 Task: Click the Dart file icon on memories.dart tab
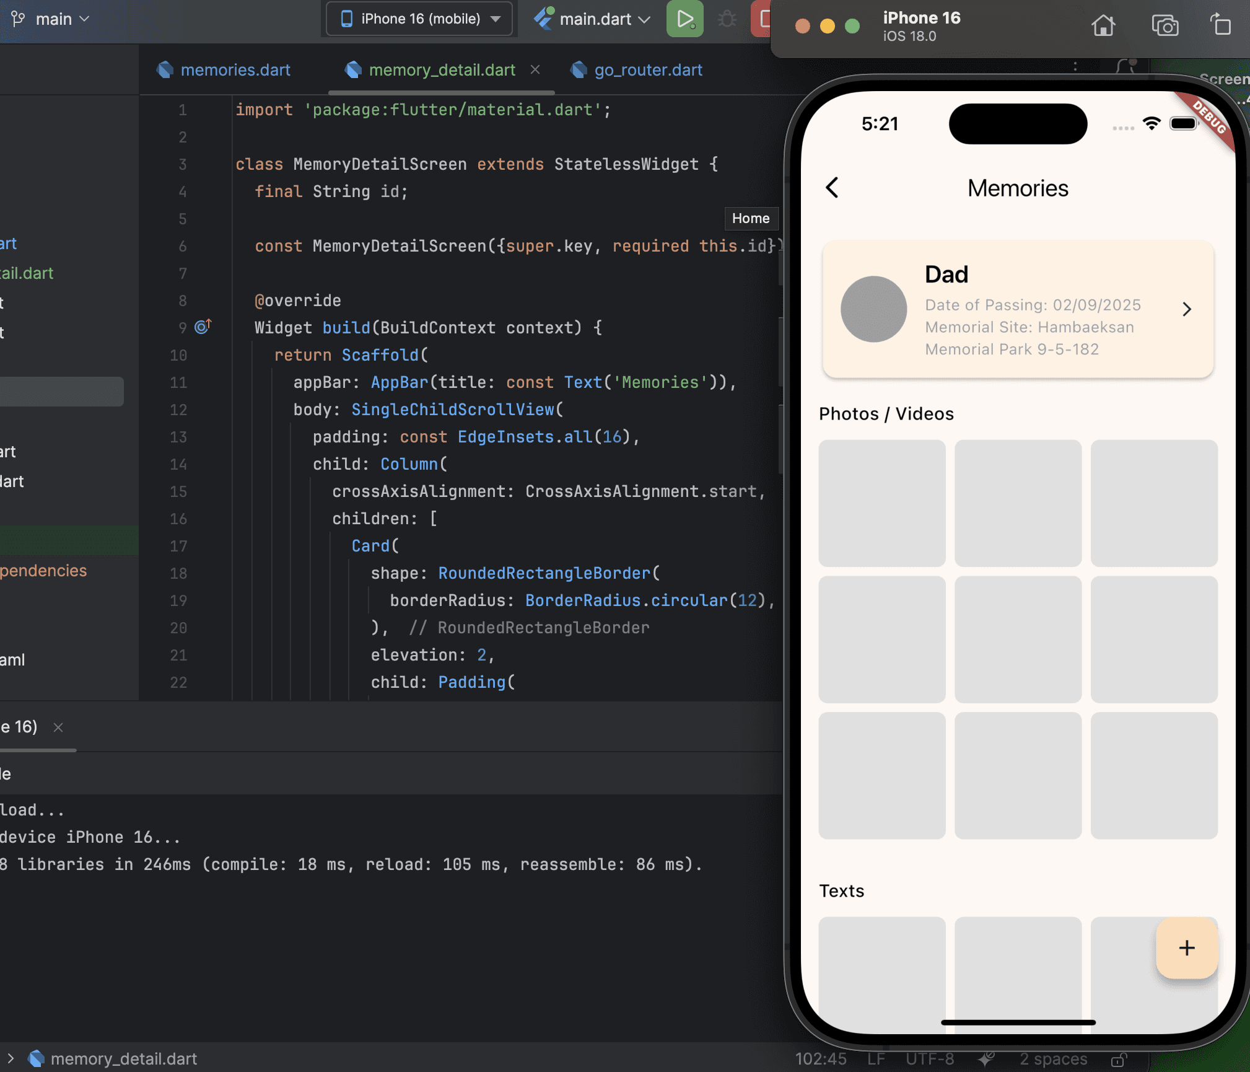[165, 70]
